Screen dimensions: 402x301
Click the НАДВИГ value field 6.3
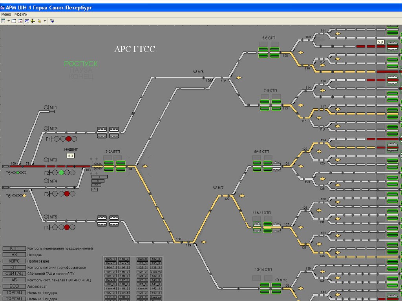(71, 156)
